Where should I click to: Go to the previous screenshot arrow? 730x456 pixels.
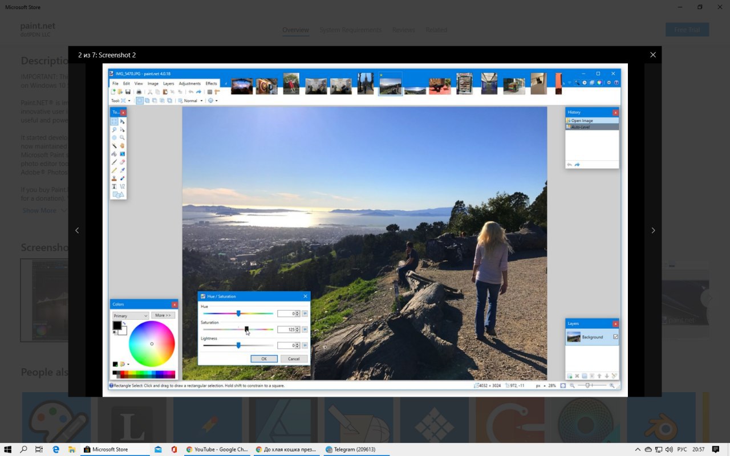pos(77,230)
